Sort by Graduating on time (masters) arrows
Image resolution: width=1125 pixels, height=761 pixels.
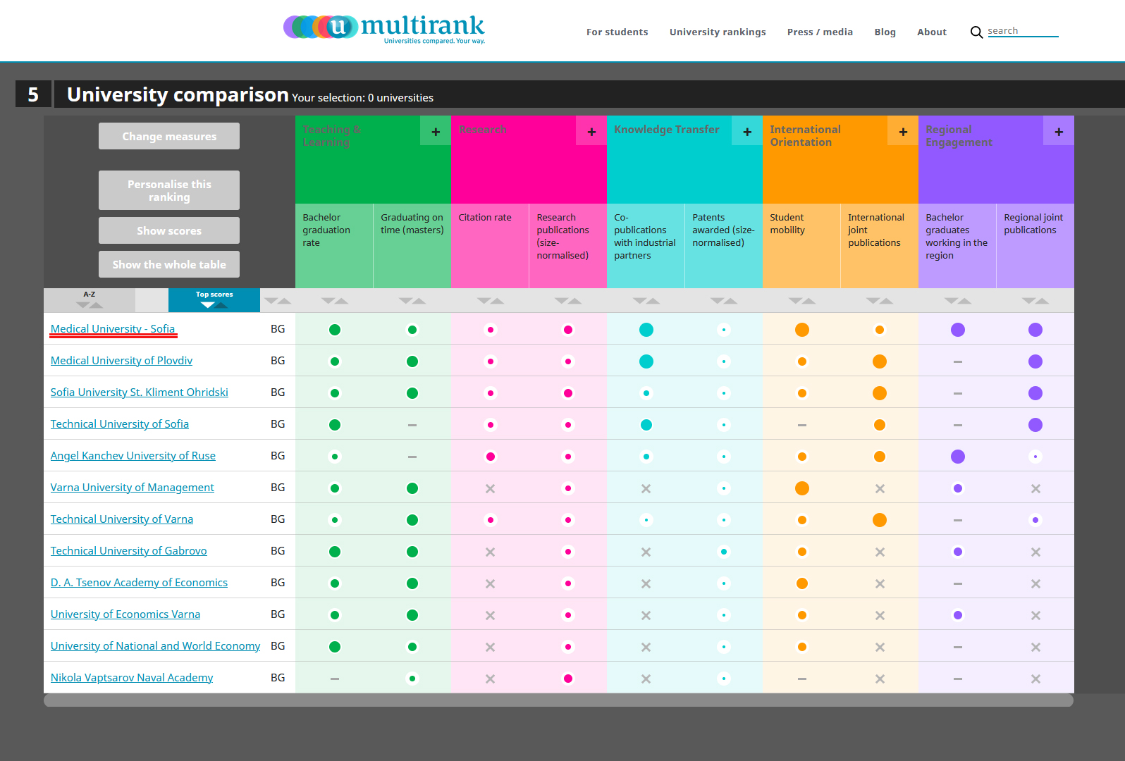coord(412,301)
